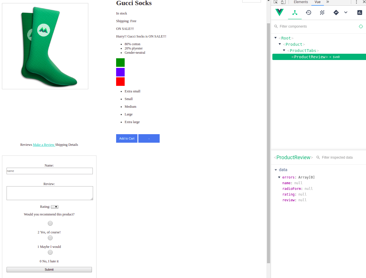The width and height of the screenshot is (366, 278).
Task: Open the Reviews tab
Action: (x=26, y=145)
